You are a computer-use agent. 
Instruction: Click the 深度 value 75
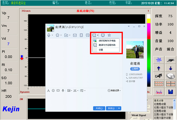pos(170,16)
